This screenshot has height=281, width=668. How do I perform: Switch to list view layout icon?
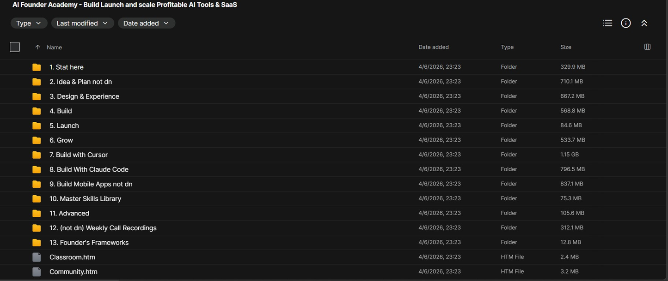point(607,23)
